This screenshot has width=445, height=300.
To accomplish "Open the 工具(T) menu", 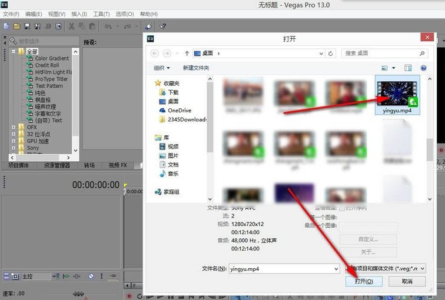I will pos(101,14).
